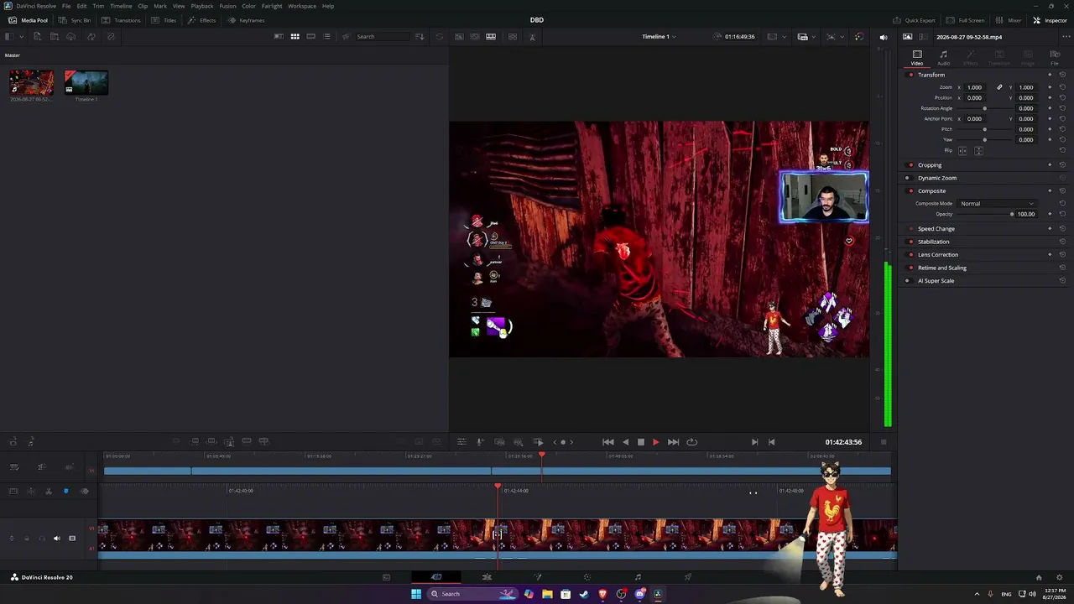The width and height of the screenshot is (1074, 604).
Task: Open the Effects panel
Action: (x=201, y=20)
